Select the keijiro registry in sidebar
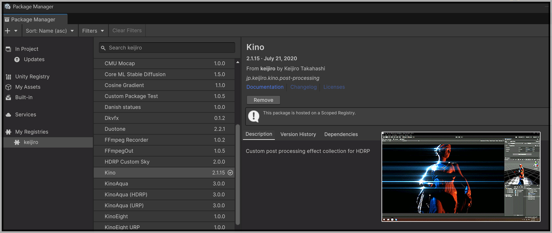Screen dimensions: 552x233 coord(31,142)
